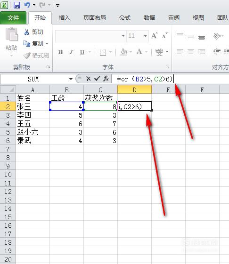Toggle align text right
The image size is (229, 264).
202,51
